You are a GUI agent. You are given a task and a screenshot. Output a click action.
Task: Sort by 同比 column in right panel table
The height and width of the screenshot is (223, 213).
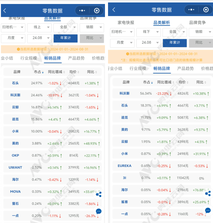[x=201, y=82]
